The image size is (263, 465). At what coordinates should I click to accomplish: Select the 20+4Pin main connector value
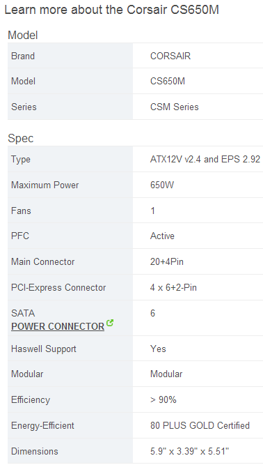[x=167, y=262]
